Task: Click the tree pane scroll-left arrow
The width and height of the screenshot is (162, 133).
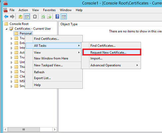Action: (5, 129)
